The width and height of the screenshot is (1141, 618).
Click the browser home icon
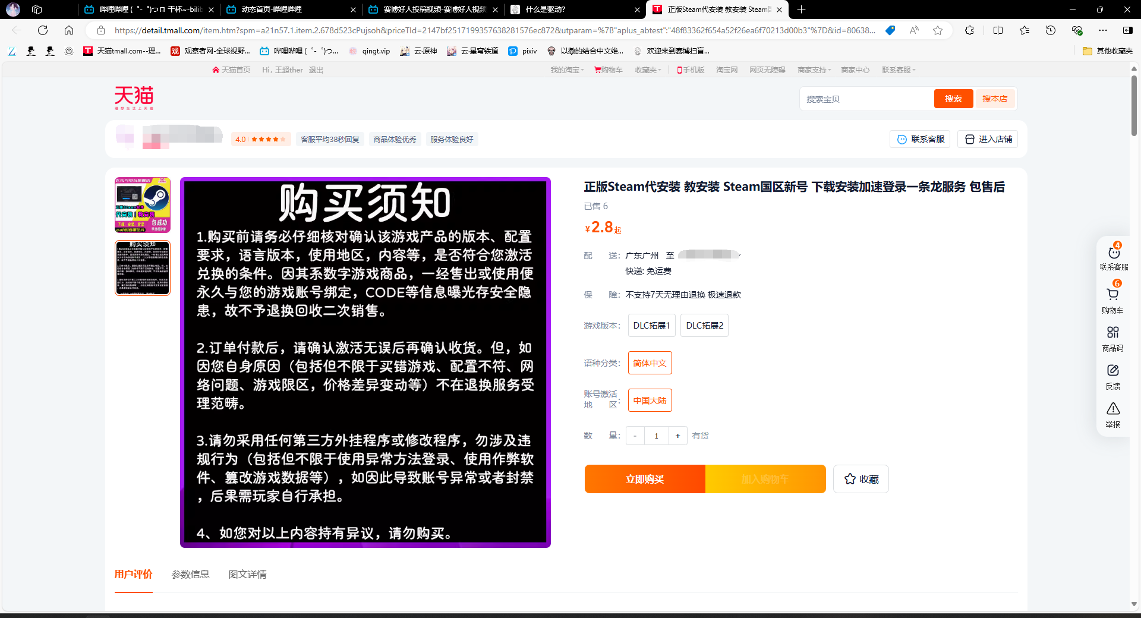tap(69, 30)
